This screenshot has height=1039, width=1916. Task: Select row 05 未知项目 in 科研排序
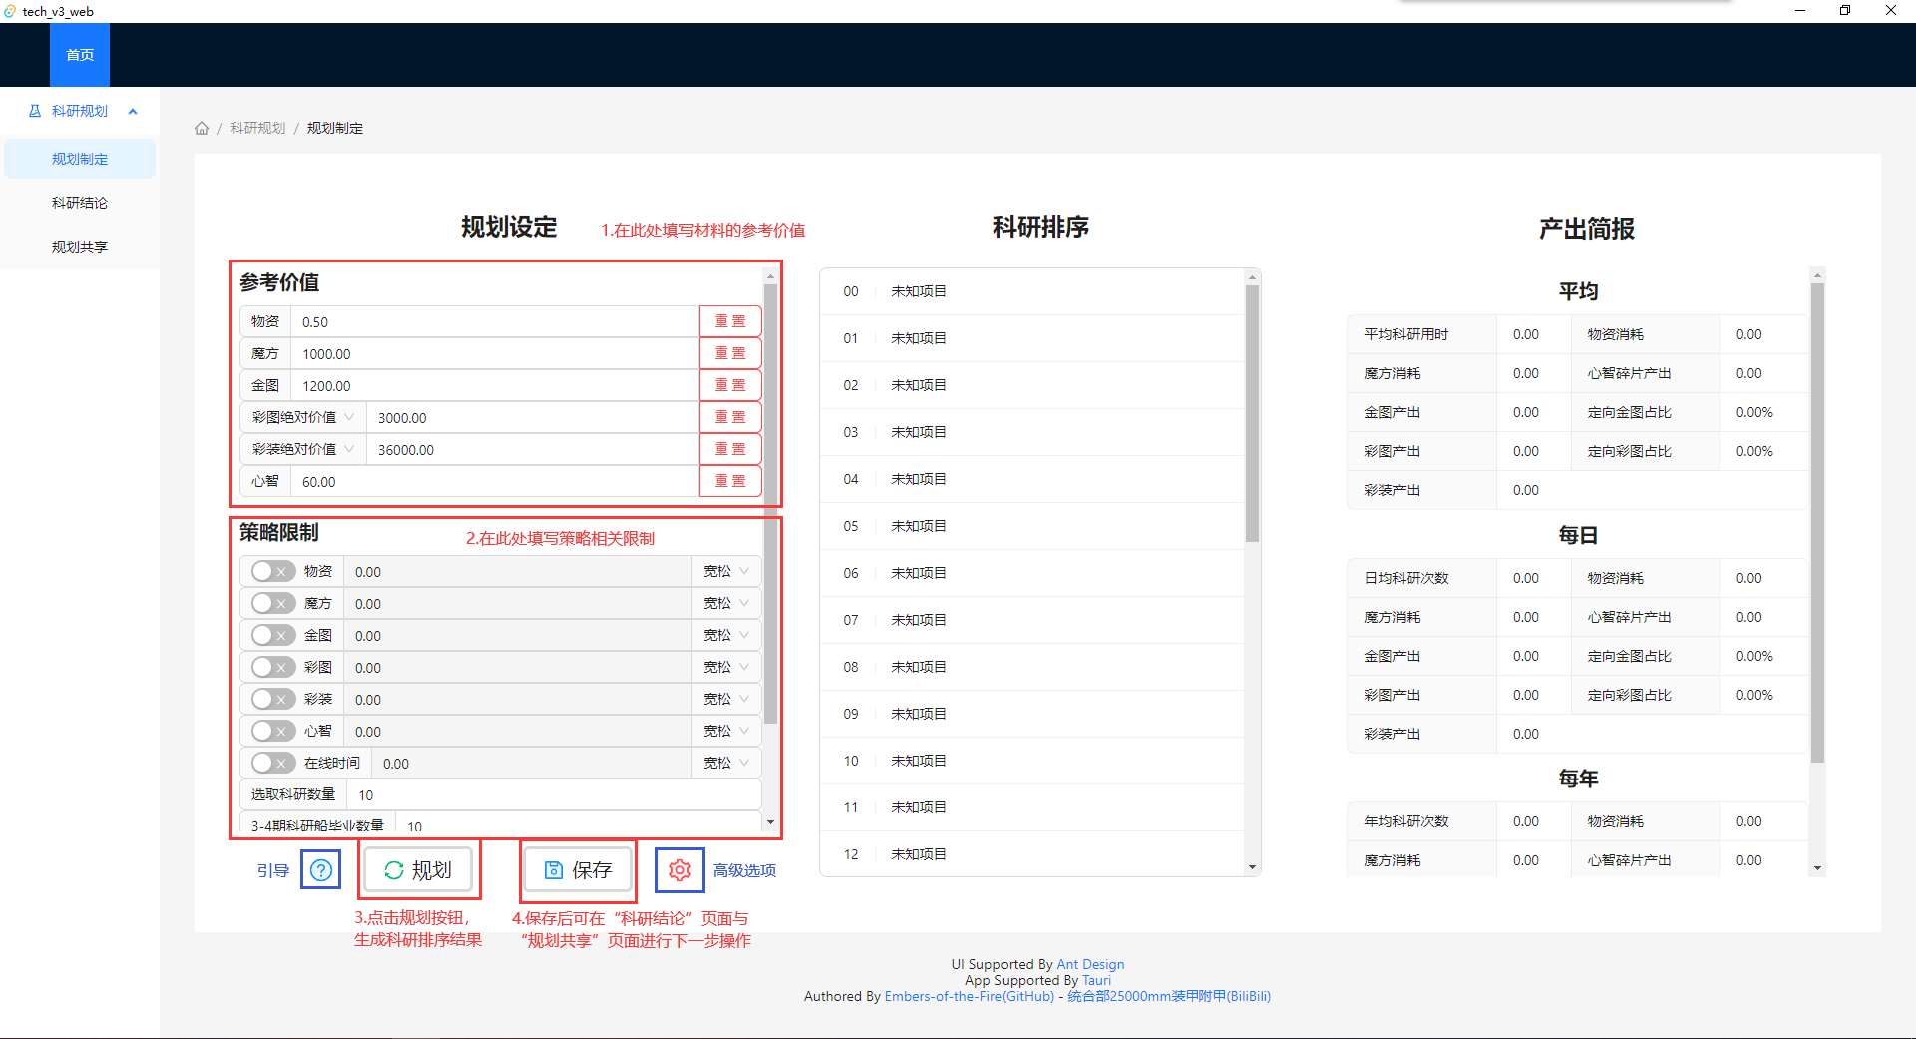tap(1032, 526)
